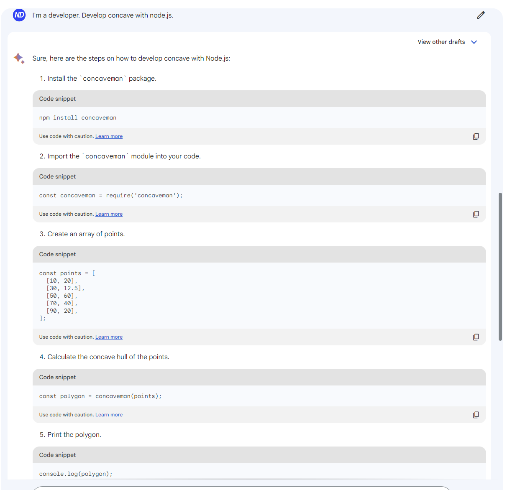Click code line const concaveman = require

tap(111, 196)
